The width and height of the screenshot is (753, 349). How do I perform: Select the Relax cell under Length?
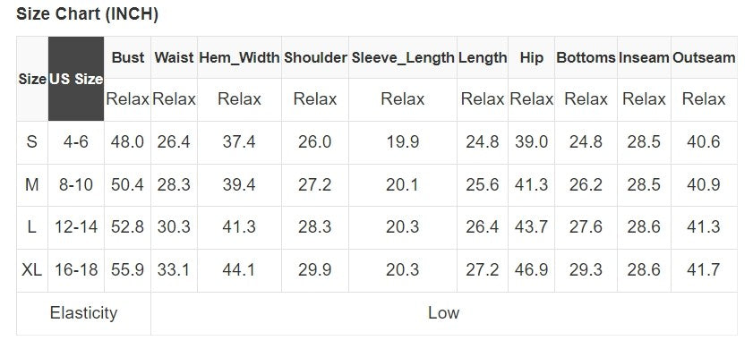pyautogui.click(x=482, y=99)
